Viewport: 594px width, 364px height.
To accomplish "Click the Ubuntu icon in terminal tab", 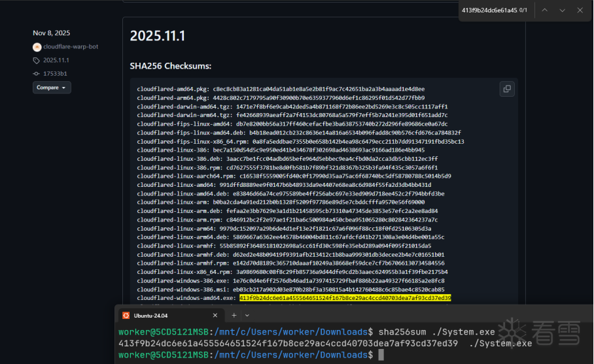I will [x=126, y=316].
